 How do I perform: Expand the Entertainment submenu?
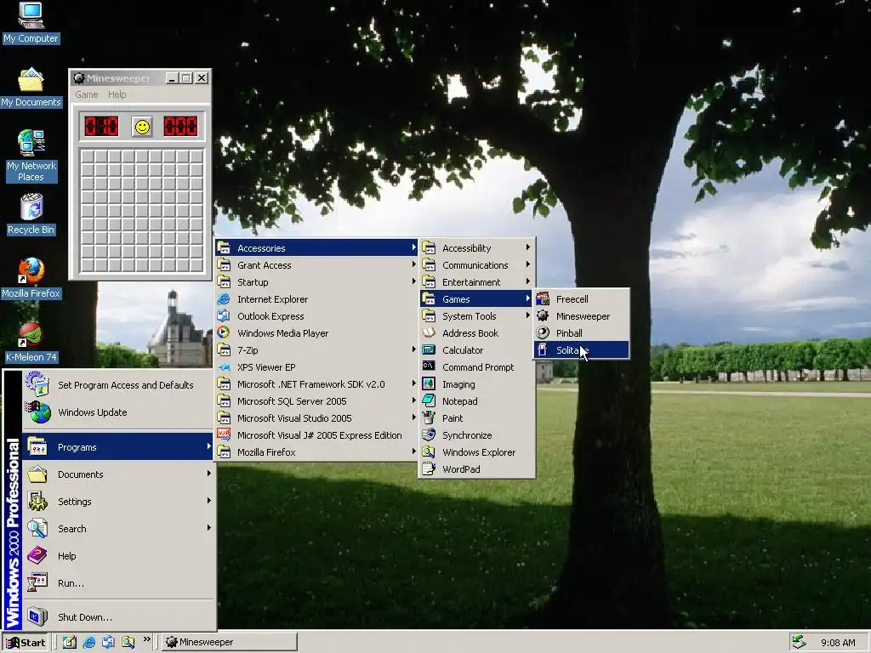(477, 282)
